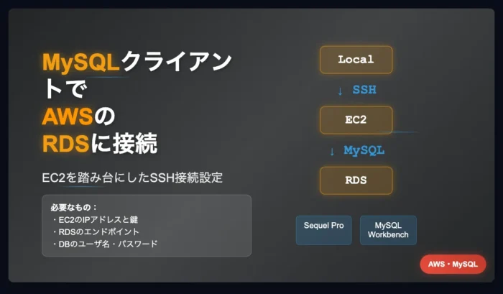Click the 必要なもの heading
This screenshot has height=294, width=503.
(73, 207)
